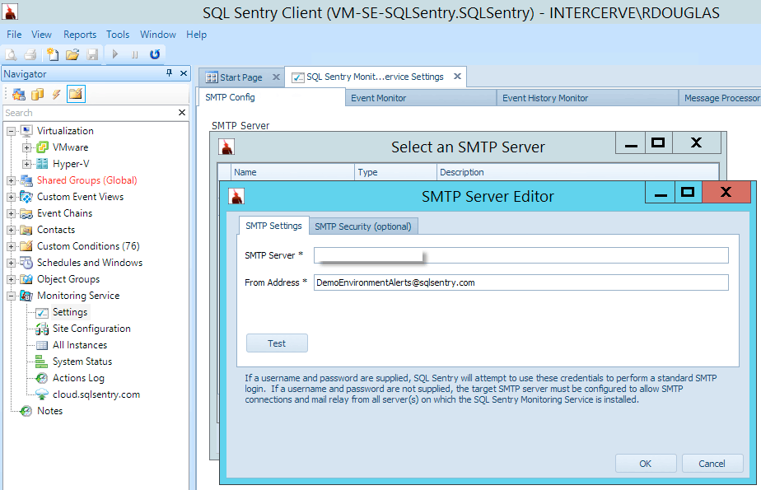Pin the Navigator panel with pushpin icon
This screenshot has height=490, width=761.
(170, 73)
